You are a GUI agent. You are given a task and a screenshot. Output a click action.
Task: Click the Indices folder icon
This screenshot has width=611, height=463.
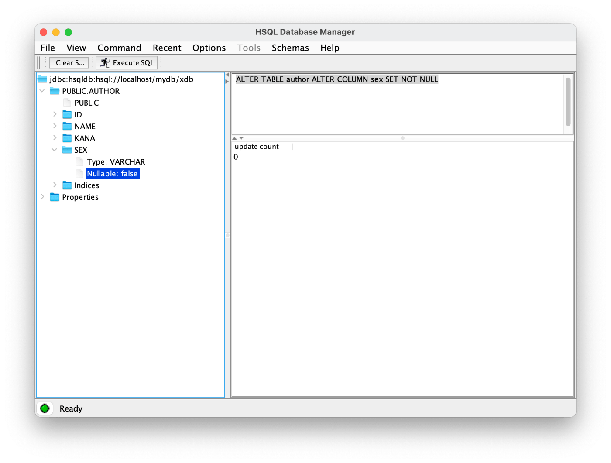tap(67, 185)
